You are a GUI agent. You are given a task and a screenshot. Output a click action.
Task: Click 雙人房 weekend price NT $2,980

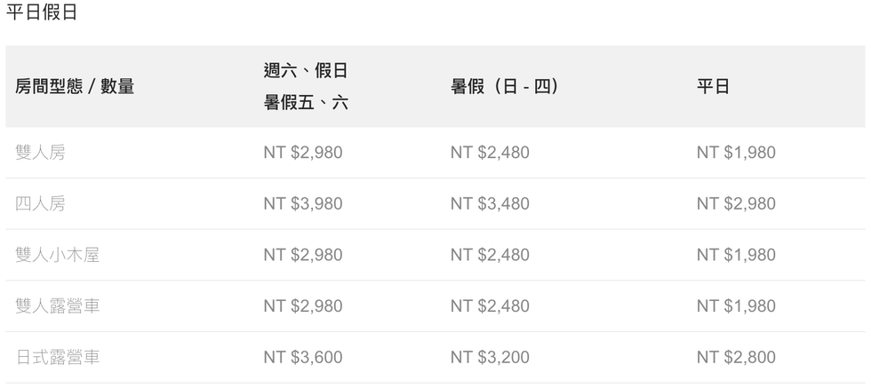(303, 152)
